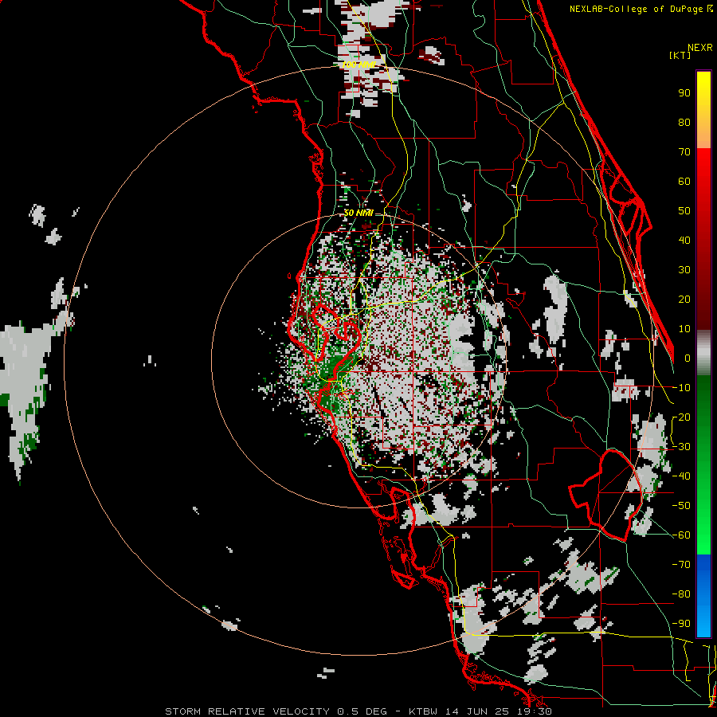
Task: Select the positive 50 scale value
Action: click(x=684, y=211)
